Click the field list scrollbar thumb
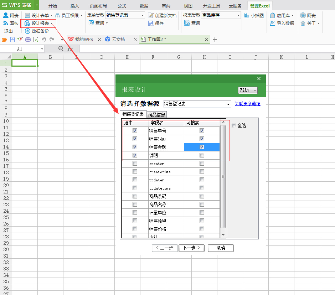The width and height of the screenshot is (335, 295). (223, 176)
